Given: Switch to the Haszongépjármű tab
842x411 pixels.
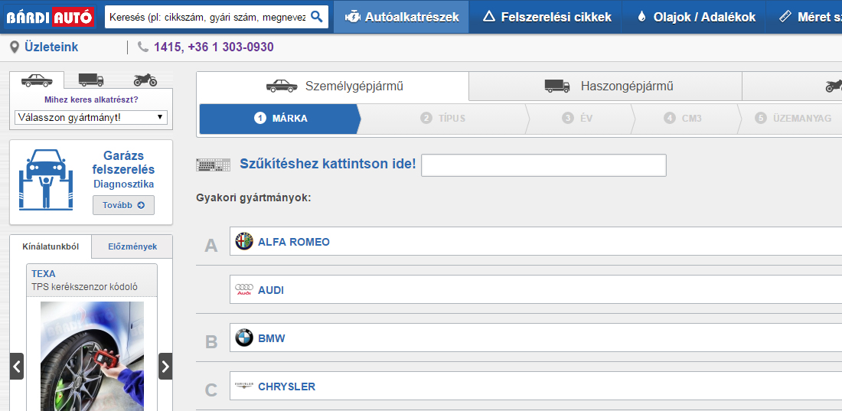Looking at the screenshot, I should [605, 86].
